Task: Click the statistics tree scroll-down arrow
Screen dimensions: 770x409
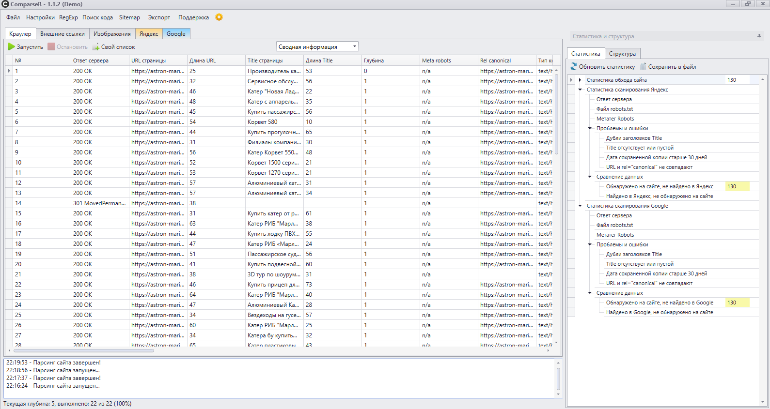Action: [x=762, y=402]
